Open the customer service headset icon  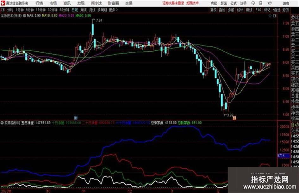(253, 3)
